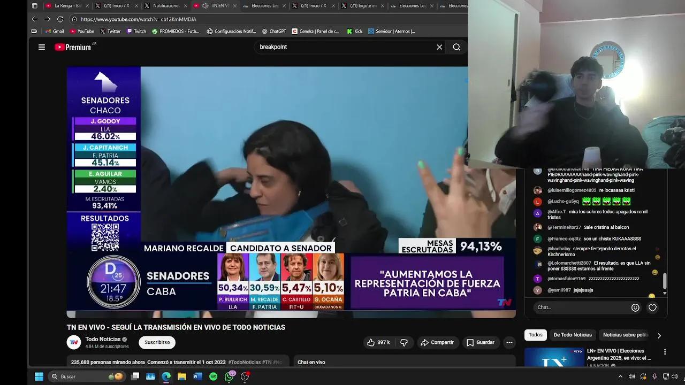Click the video title TN EN VIVO
The height and width of the screenshot is (385, 685).
176,327
